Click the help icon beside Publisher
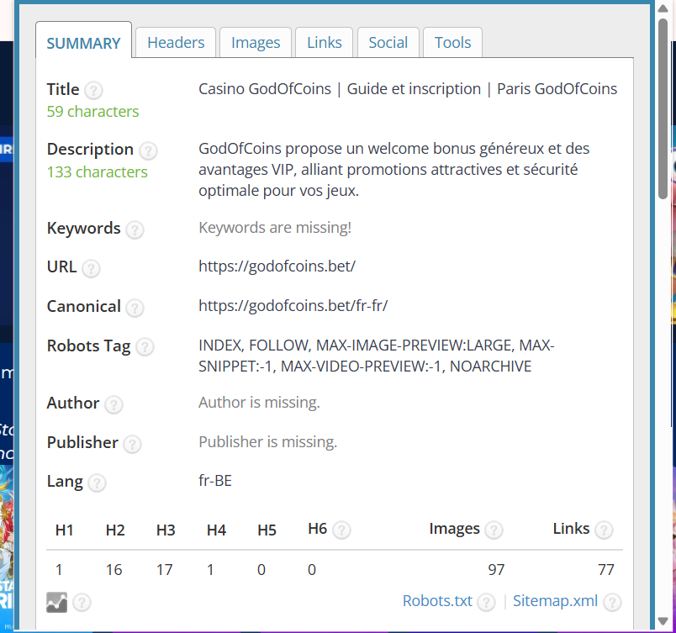This screenshot has width=676, height=633. [x=132, y=444]
